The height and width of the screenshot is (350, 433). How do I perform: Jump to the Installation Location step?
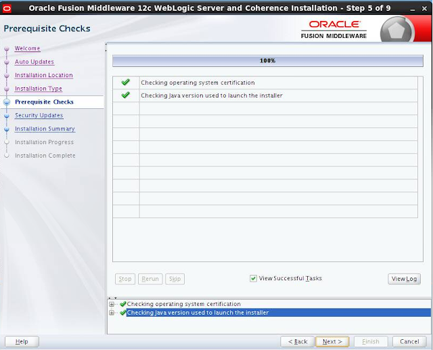coord(44,75)
